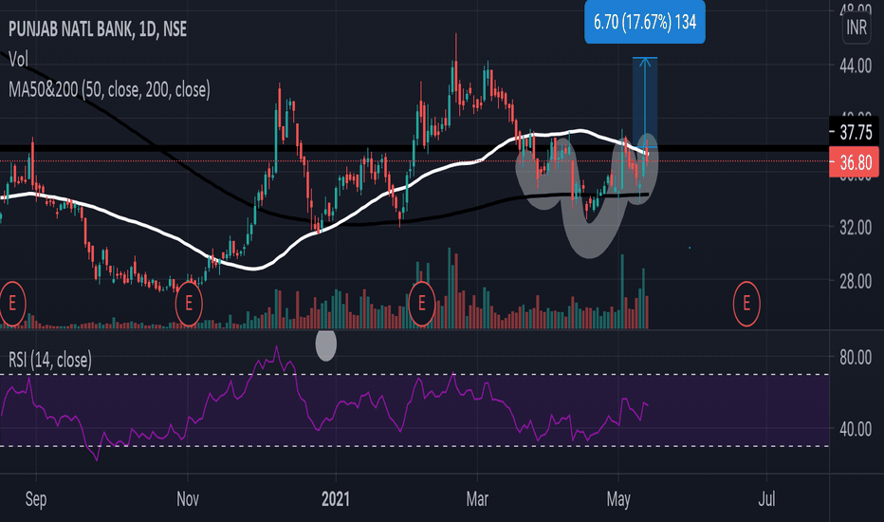Click the 6.70 (17.67%) measurement label
884x522 pixels.
pyautogui.click(x=645, y=23)
